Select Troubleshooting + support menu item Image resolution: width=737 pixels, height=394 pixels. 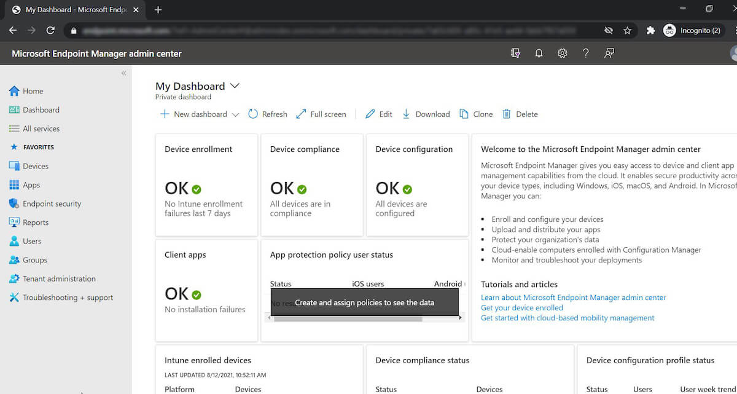[x=68, y=297]
